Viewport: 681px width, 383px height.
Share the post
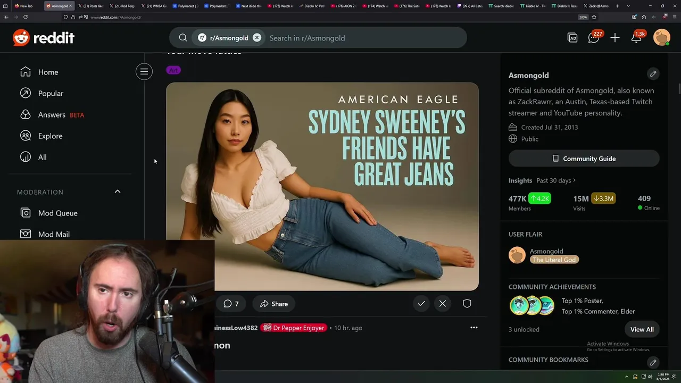point(274,304)
